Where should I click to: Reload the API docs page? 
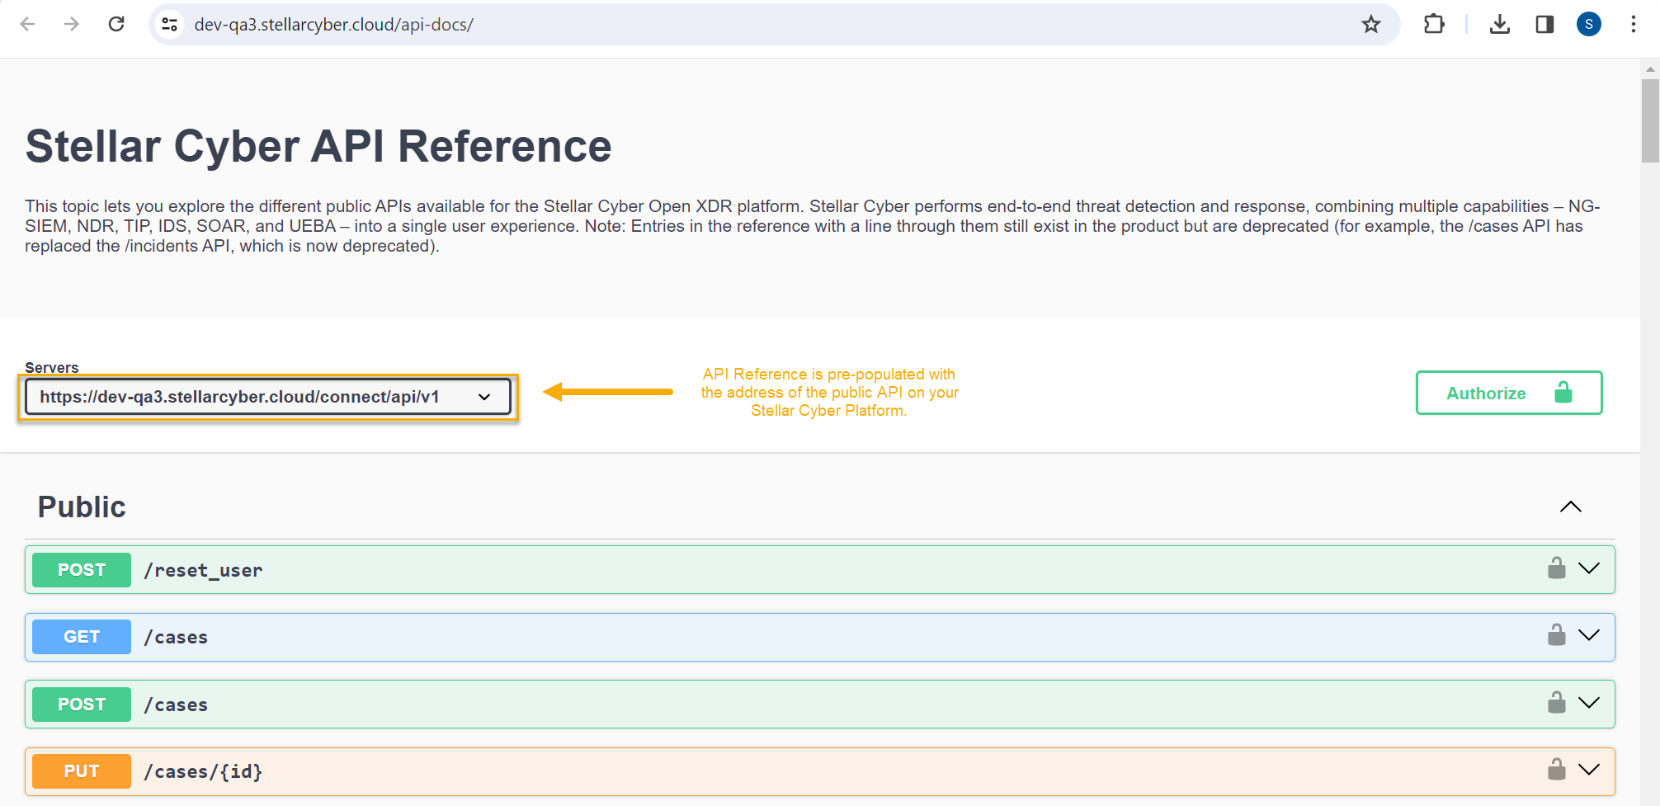116,25
